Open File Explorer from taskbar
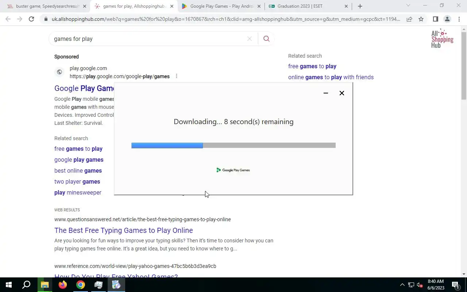 (45, 285)
